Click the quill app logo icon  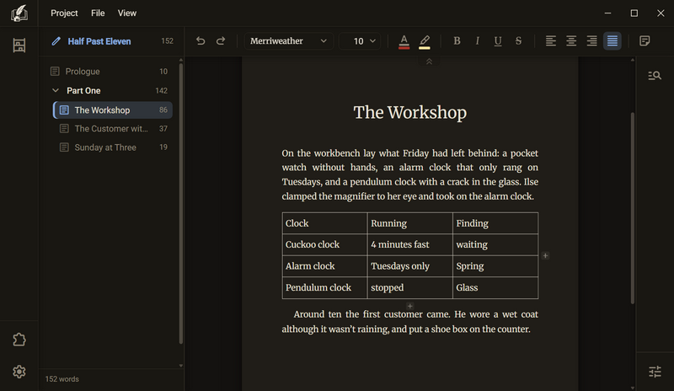[19, 13]
